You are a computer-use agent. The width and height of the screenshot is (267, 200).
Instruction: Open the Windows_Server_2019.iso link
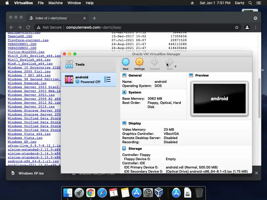point(31,107)
